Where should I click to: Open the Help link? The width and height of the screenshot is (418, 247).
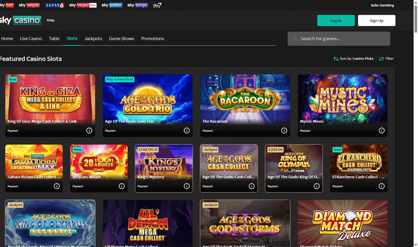click(51, 20)
